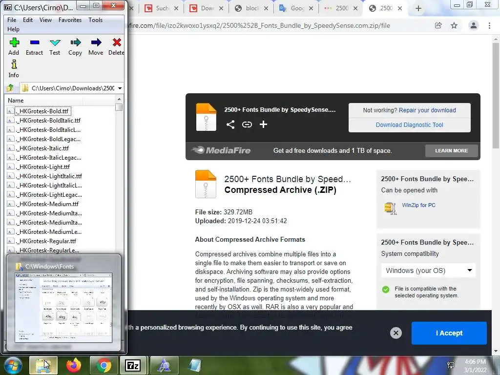Click the Add button in 7-Zip toolbar
The height and width of the screenshot is (375, 500).
point(14,46)
